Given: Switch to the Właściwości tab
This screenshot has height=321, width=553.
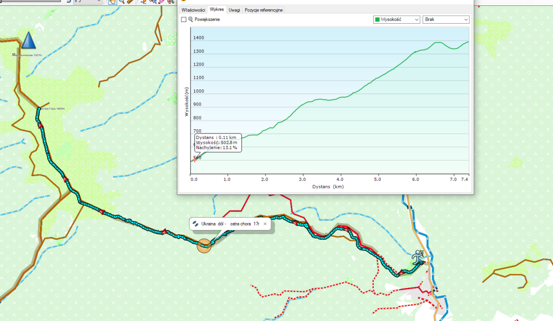Looking at the screenshot, I should coord(193,10).
